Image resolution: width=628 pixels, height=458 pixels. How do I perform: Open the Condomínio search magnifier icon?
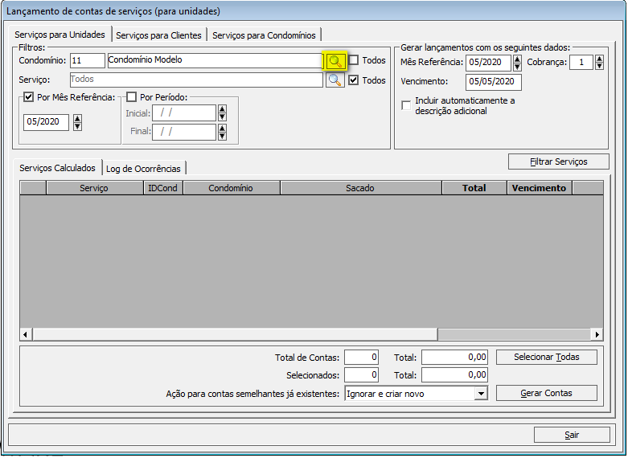(x=335, y=61)
